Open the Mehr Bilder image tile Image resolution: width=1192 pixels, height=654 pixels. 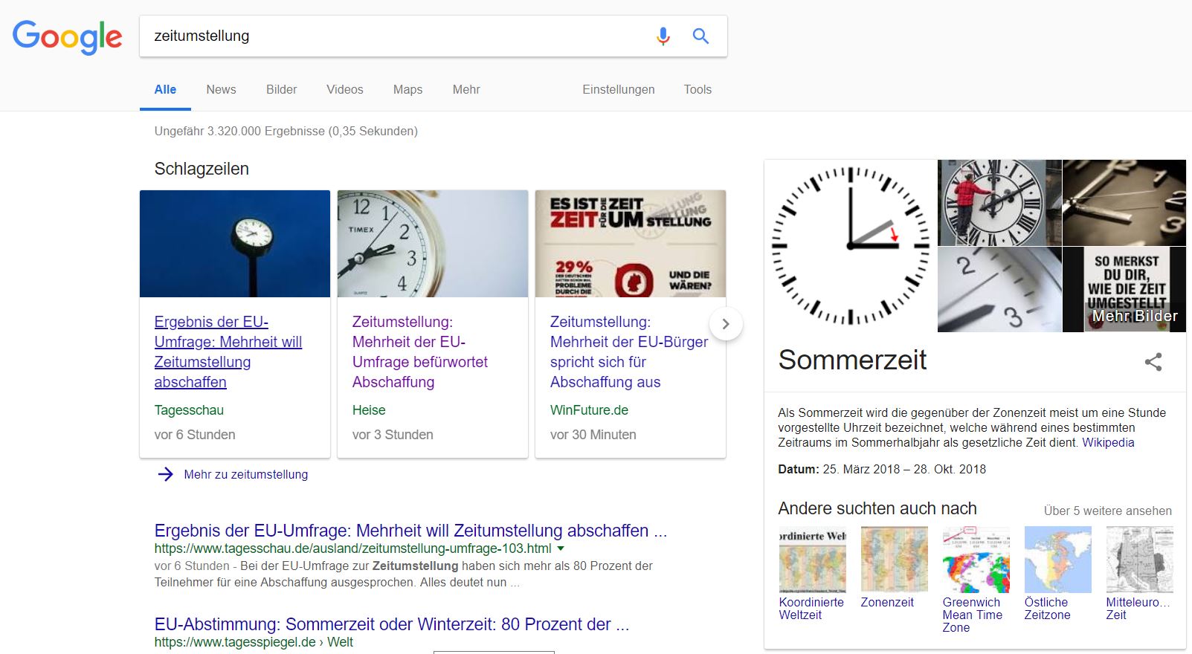(1124, 289)
